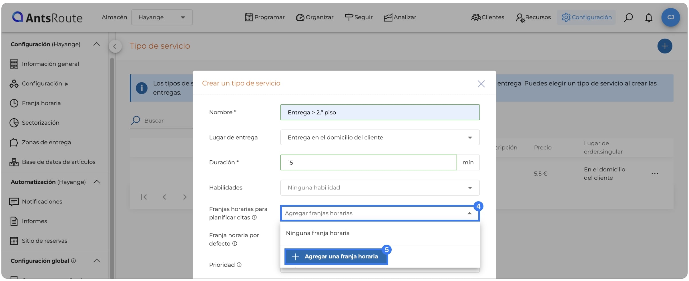Open the Almacén Hayange dropdown
Viewport: 689px width, 281px height.
click(x=162, y=17)
